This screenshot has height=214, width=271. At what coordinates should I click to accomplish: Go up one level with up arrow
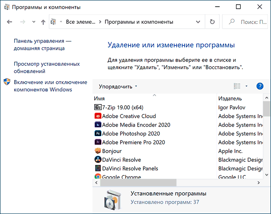[x=43, y=22]
